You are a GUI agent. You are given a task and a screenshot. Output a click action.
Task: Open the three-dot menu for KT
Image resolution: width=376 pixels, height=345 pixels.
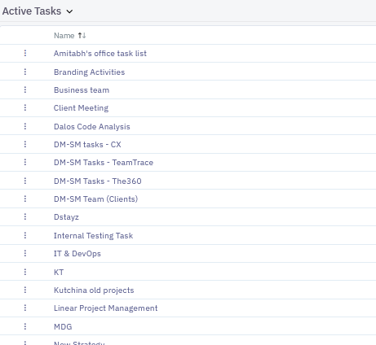tap(25, 272)
